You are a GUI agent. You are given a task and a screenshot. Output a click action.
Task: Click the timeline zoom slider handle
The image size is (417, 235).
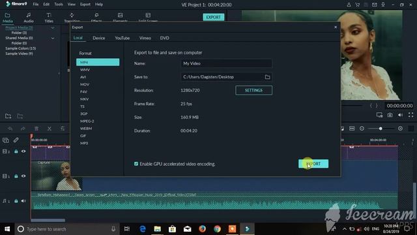[x=381, y=129]
